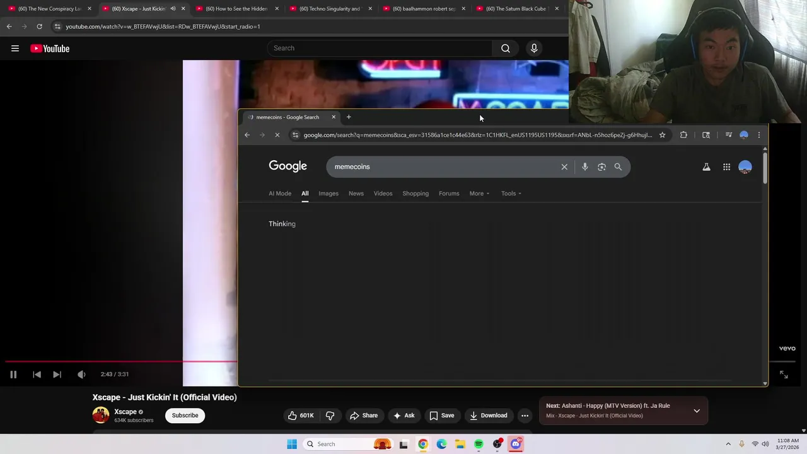Screen dimensions: 807x454
Task: Expand the Tools dropdown
Action: pyautogui.click(x=511, y=194)
